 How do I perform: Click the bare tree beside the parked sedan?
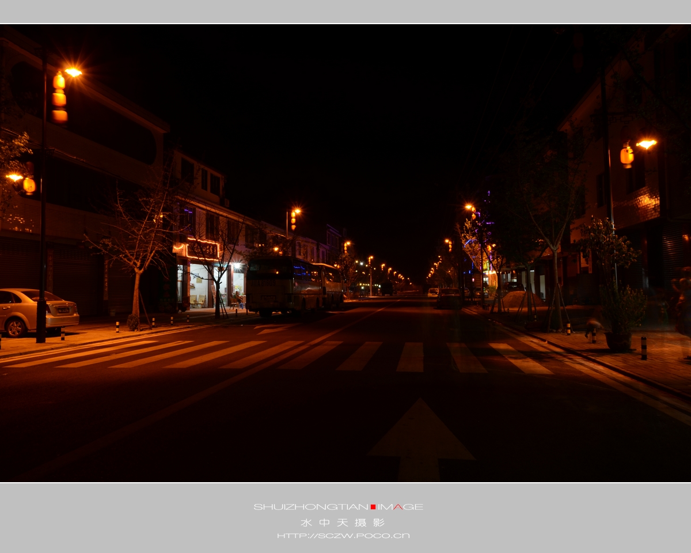click(138, 253)
